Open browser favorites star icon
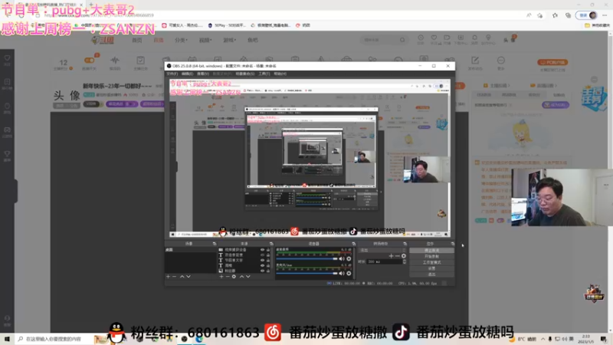The height and width of the screenshot is (345, 613). [x=555, y=15]
